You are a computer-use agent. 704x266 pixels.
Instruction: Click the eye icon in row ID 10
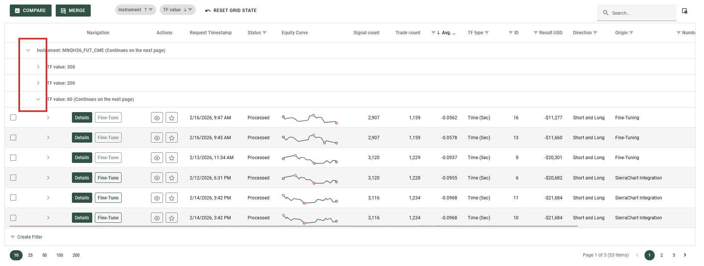click(157, 218)
